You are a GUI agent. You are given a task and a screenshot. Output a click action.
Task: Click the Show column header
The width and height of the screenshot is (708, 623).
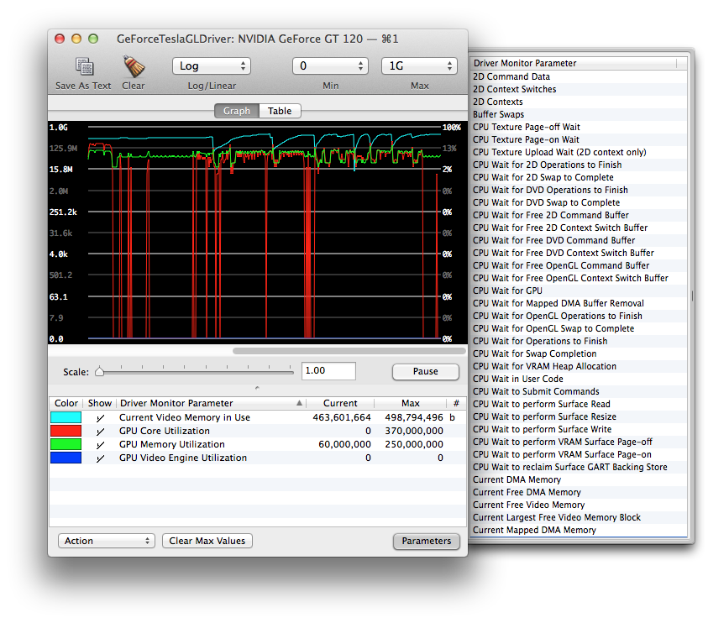[x=100, y=403]
